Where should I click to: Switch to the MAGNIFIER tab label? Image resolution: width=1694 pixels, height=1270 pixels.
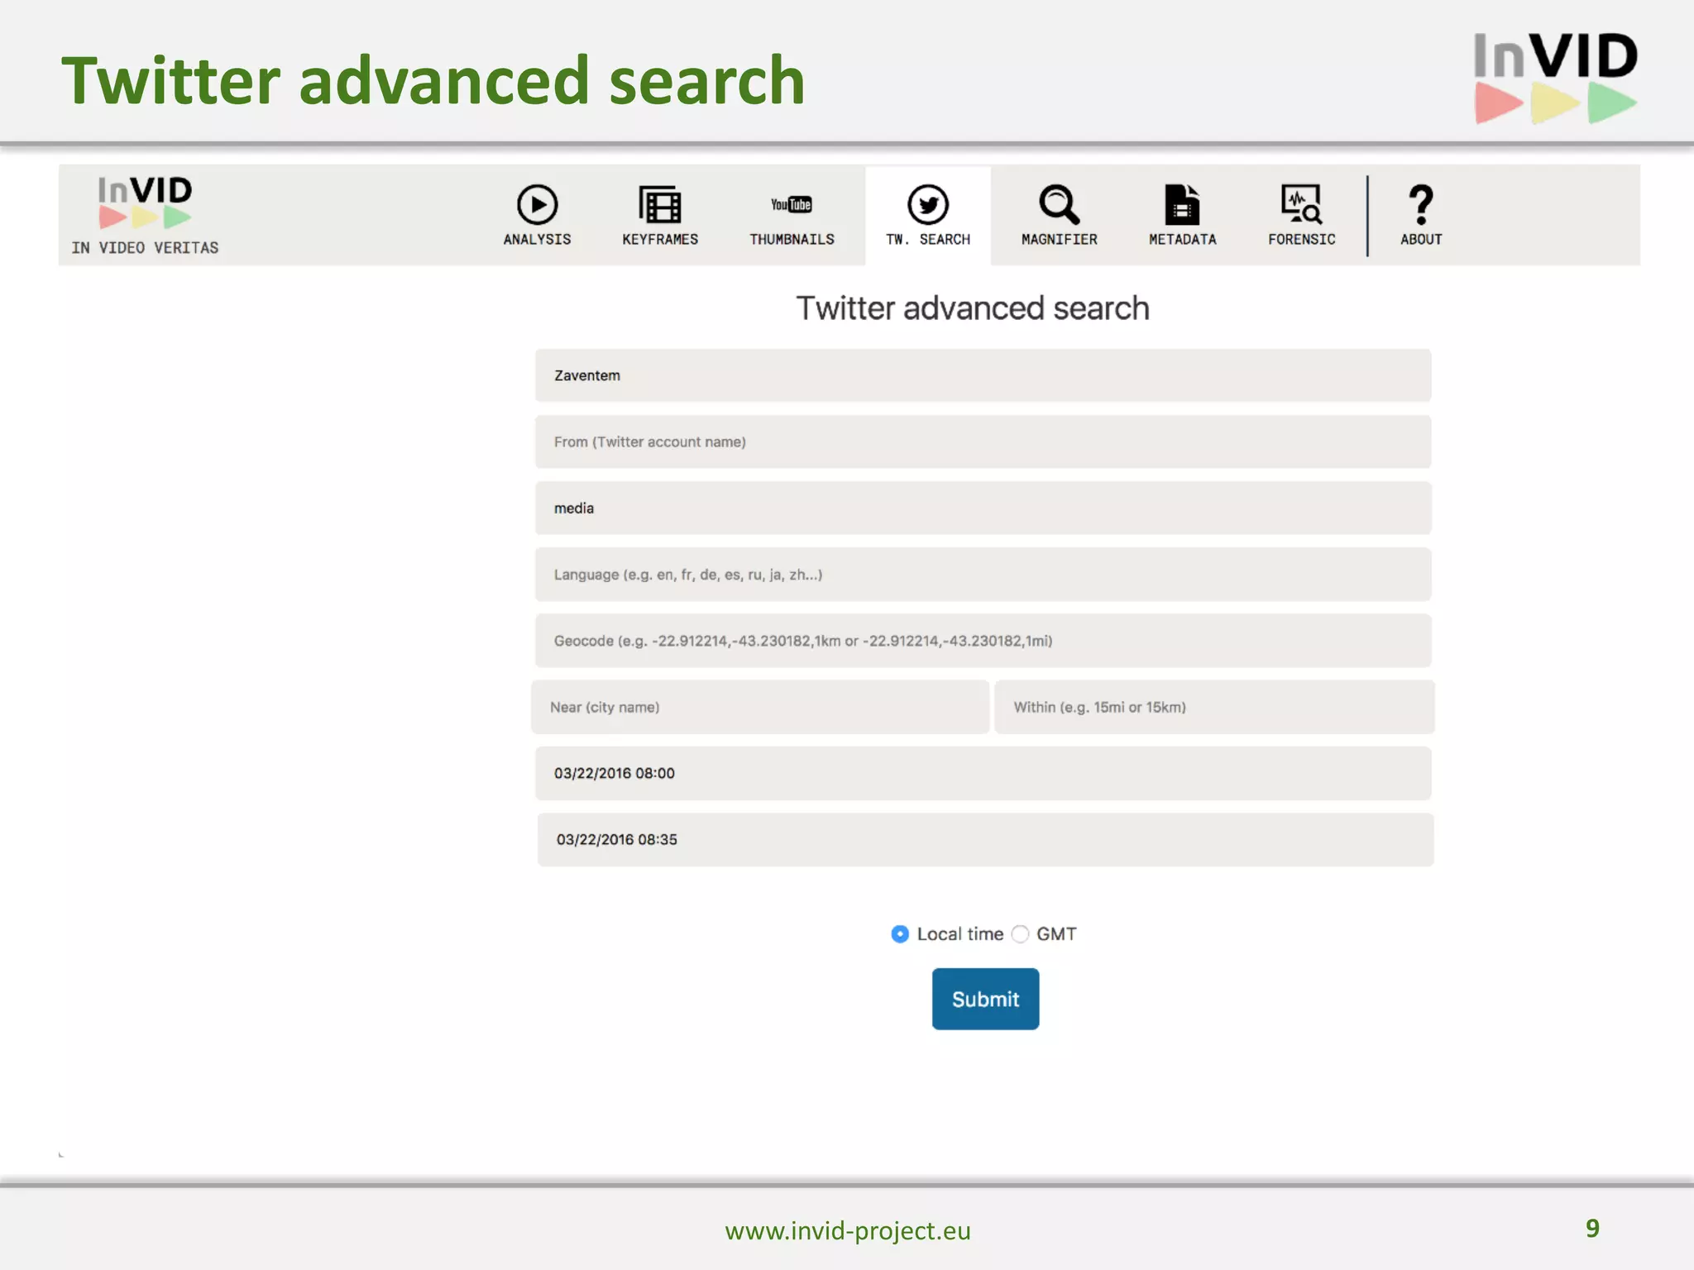point(1059,239)
